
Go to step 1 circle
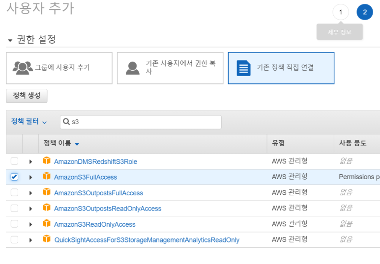click(341, 12)
